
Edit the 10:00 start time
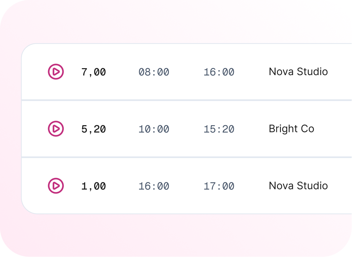[154, 129]
